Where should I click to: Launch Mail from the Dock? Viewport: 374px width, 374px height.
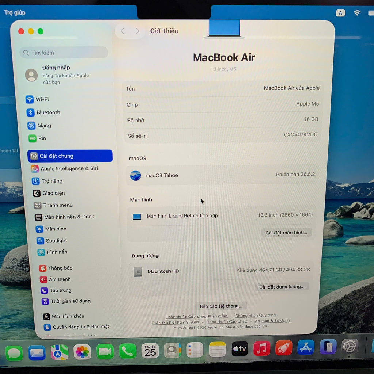pos(37,352)
